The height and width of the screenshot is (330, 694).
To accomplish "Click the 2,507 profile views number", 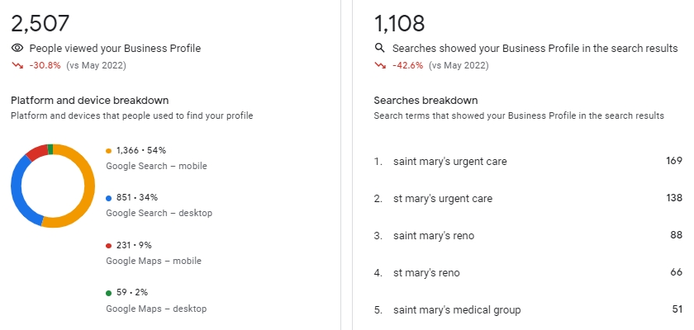I will [x=40, y=23].
